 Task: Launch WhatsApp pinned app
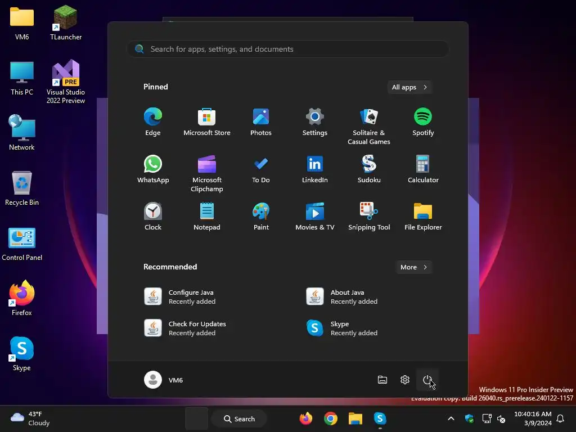(x=153, y=169)
